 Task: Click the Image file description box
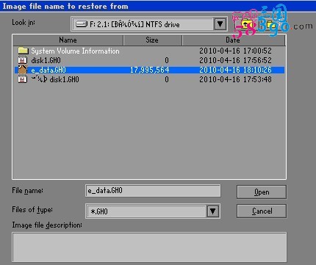[x=149, y=247]
